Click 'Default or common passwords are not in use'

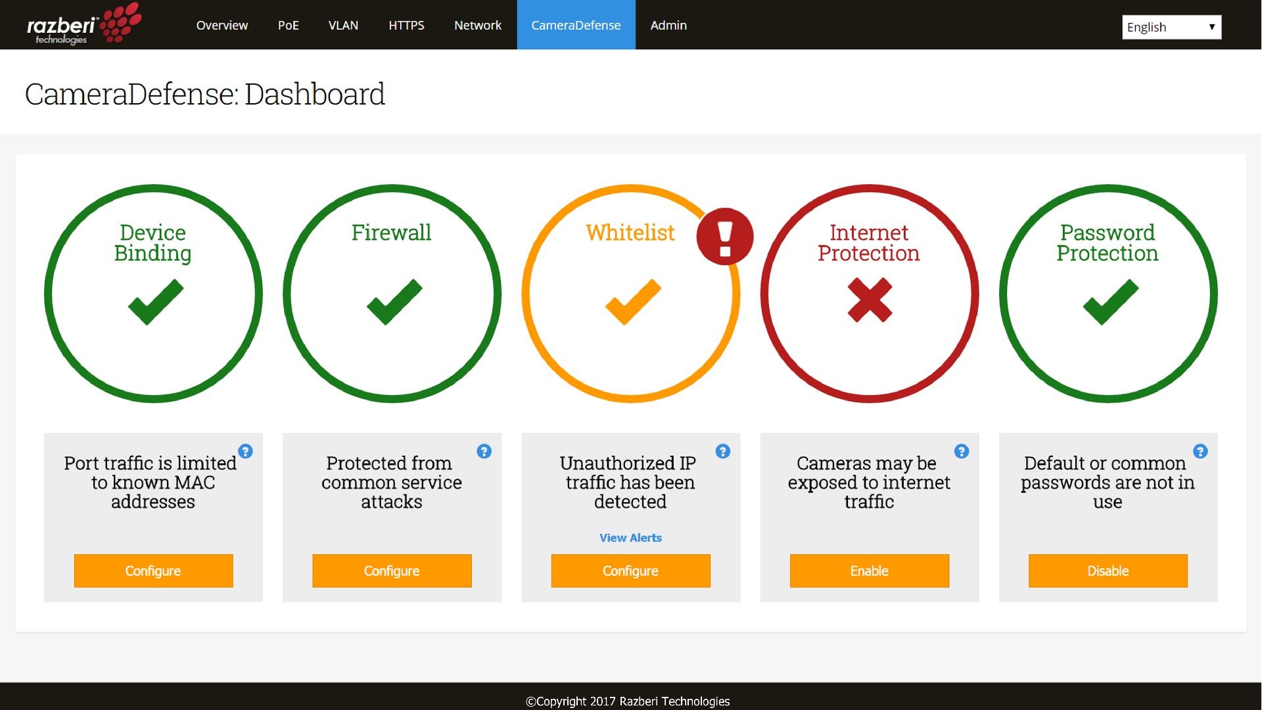[x=1107, y=483]
